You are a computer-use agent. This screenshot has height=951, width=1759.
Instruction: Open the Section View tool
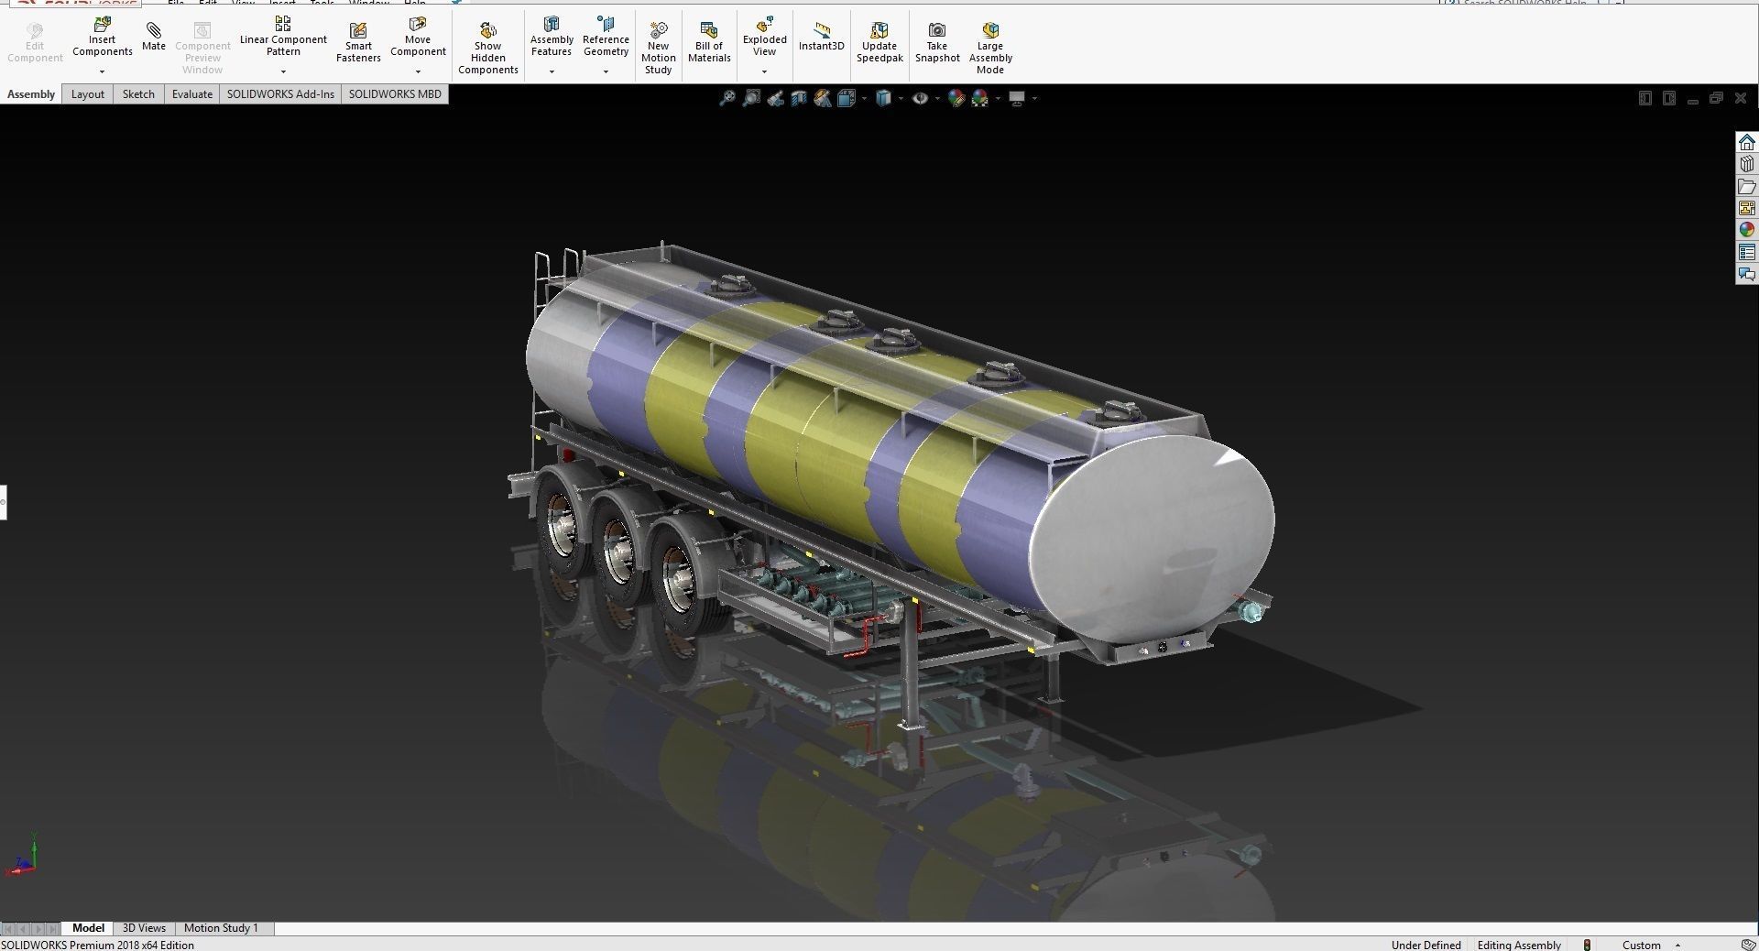pyautogui.click(x=798, y=98)
